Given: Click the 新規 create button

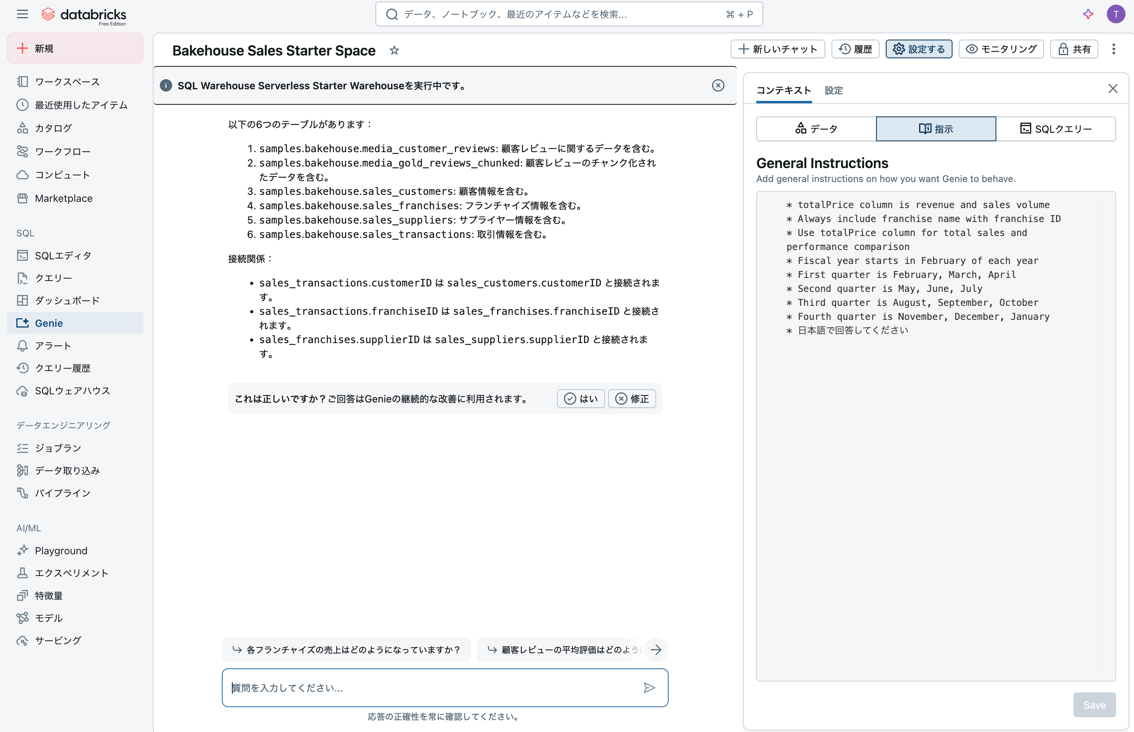Looking at the screenshot, I should (x=75, y=49).
